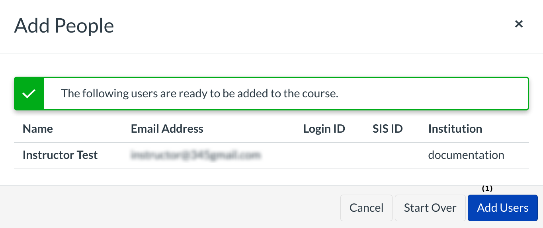Viewport: 543px width, 228px height.
Task: Click the ready-to-be-added alert message text
Action: (x=199, y=94)
